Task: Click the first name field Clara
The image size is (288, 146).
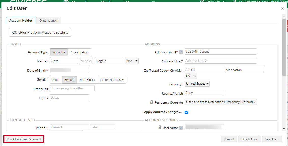Action: (x=64, y=61)
